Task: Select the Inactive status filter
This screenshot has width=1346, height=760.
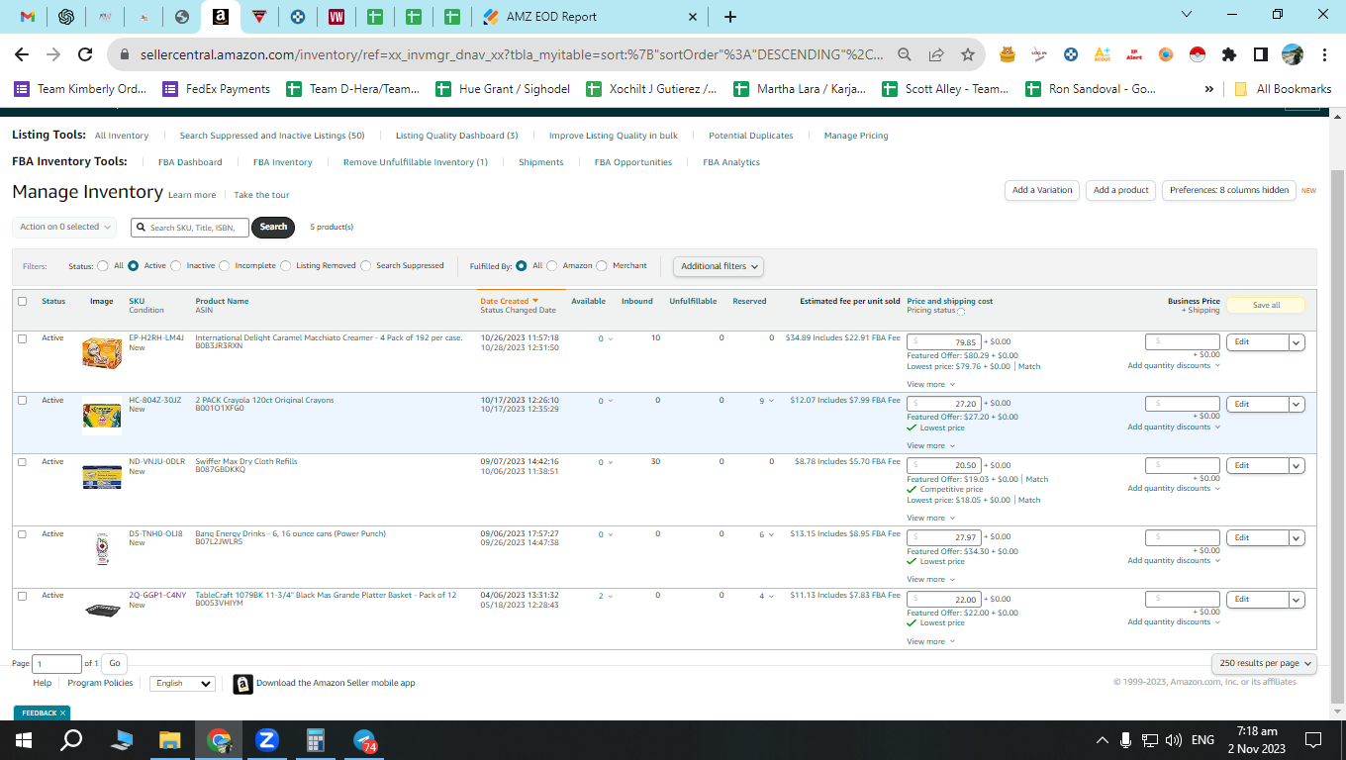Action: [x=176, y=266]
